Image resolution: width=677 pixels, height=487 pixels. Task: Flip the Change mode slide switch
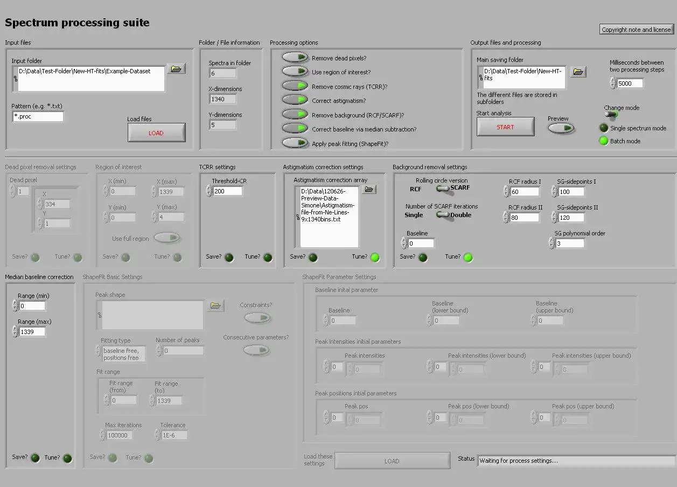(x=611, y=115)
